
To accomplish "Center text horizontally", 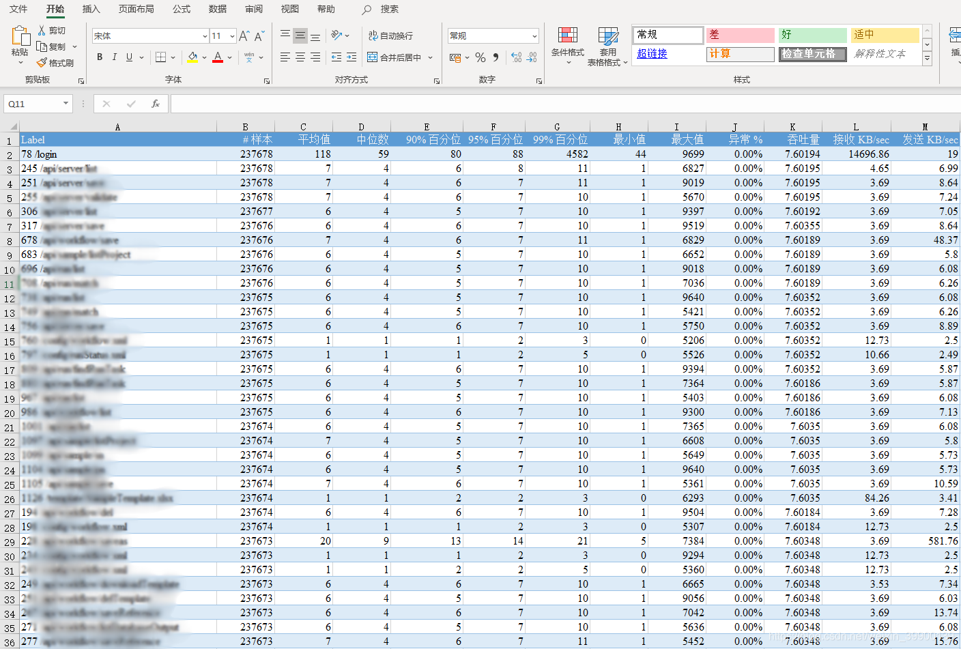I will pos(300,57).
